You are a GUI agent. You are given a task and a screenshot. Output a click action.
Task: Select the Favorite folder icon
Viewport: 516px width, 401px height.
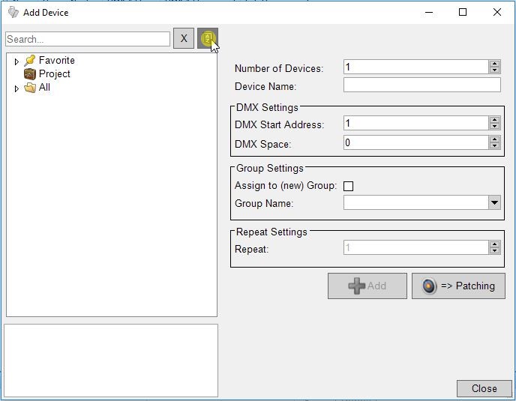point(30,61)
